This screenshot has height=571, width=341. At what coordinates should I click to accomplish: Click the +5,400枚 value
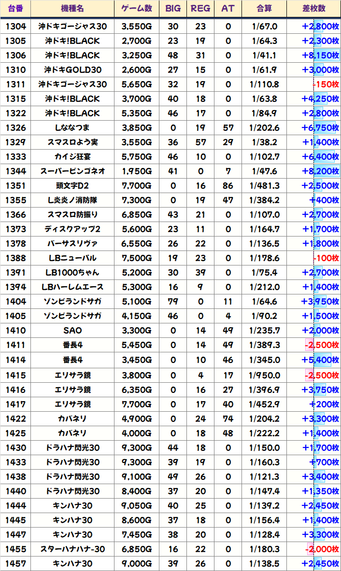click(320, 360)
